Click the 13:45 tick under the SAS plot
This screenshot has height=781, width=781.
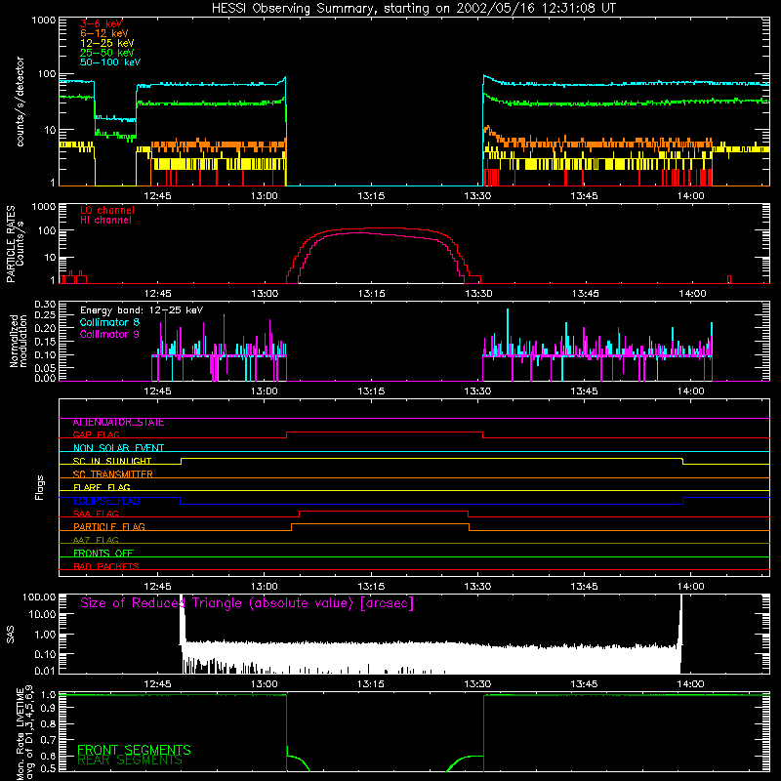[584, 684]
